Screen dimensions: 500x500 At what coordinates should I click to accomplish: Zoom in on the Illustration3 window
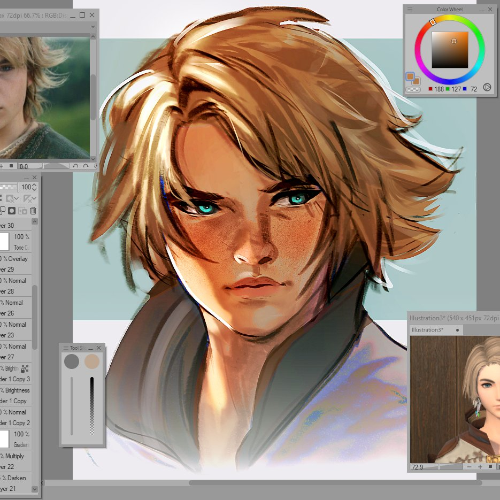pyautogui.click(x=480, y=467)
